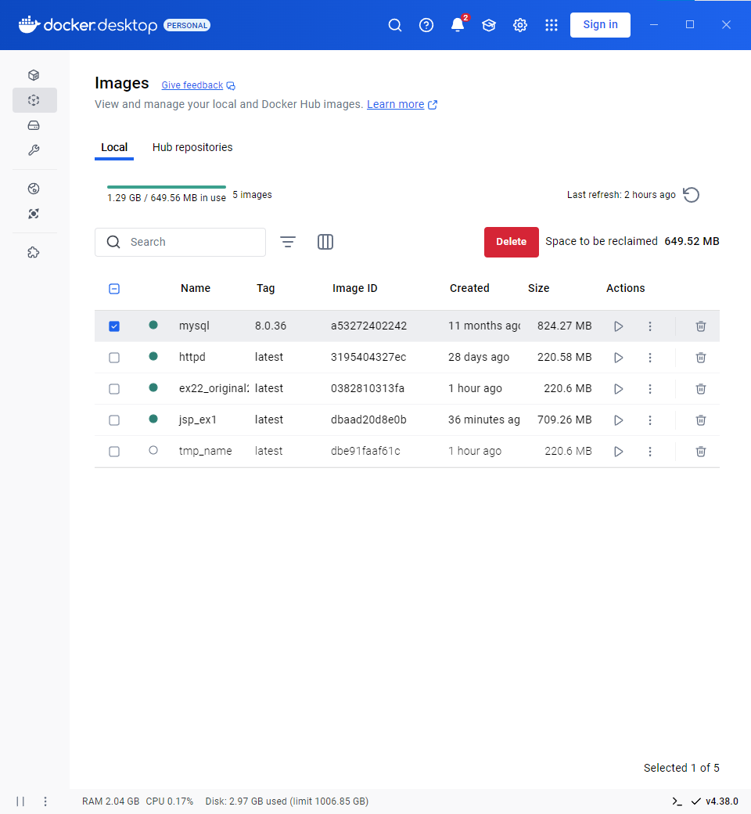
Task: Click image ID a53272402242
Action: coord(368,326)
